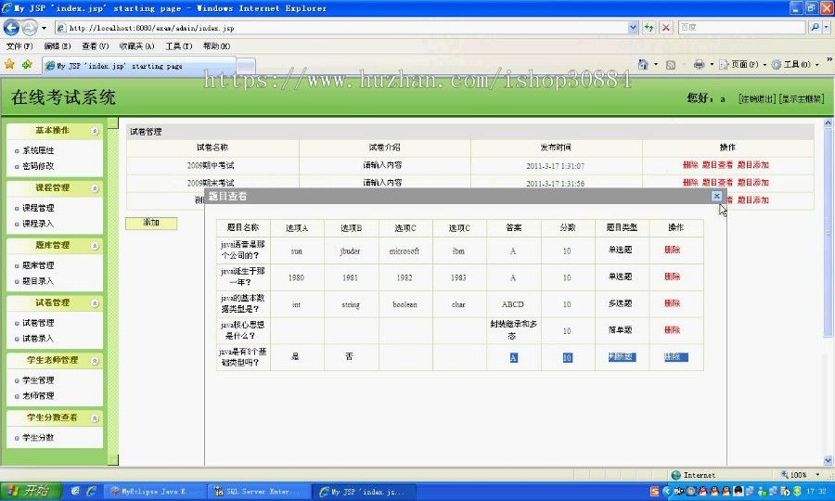Click the Home icon in command bar
Viewport: 835px width, 501px height.
(x=643, y=64)
